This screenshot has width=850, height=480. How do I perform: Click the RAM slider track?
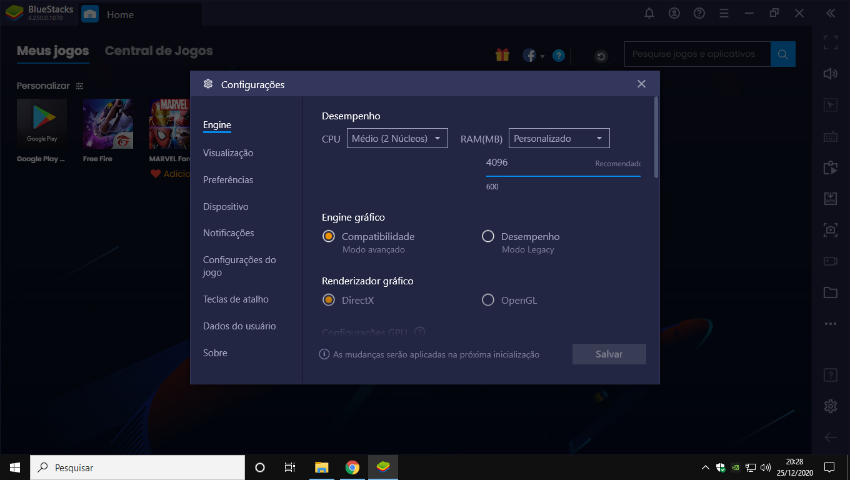(563, 176)
